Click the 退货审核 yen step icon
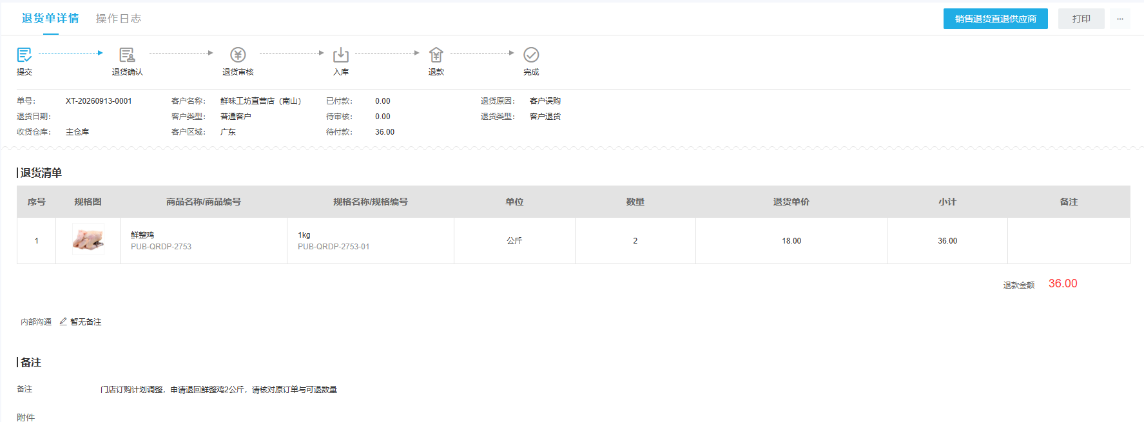This screenshot has width=1144, height=422. point(238,55)
